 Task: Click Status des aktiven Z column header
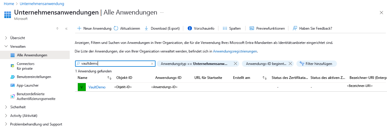328,78
